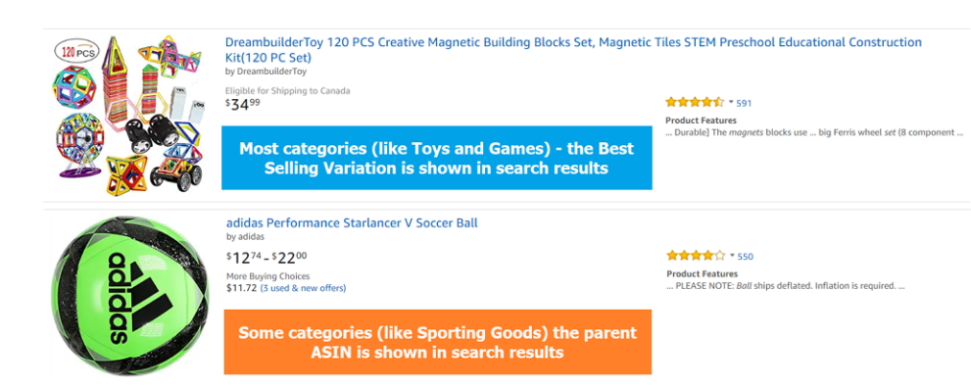Click the blue Best Selling Variation callout box
The width and height of the screenshot is (971, 388).
437,158
